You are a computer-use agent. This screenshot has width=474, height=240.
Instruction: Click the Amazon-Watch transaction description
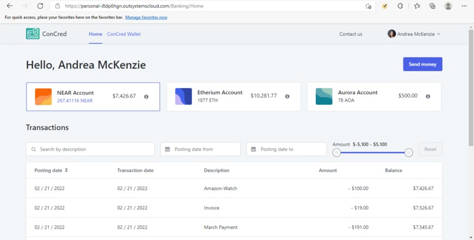[221, 188]
